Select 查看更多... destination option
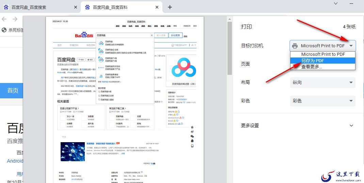Screen dimensions: 364x183 323,67
